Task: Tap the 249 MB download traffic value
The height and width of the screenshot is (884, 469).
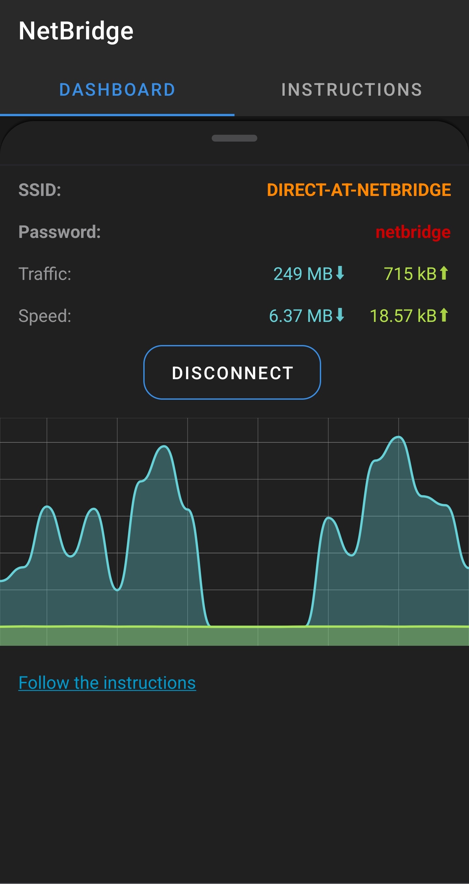Action: (303, 274)
